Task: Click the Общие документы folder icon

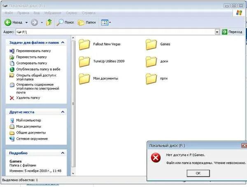Action: (12, 133)
